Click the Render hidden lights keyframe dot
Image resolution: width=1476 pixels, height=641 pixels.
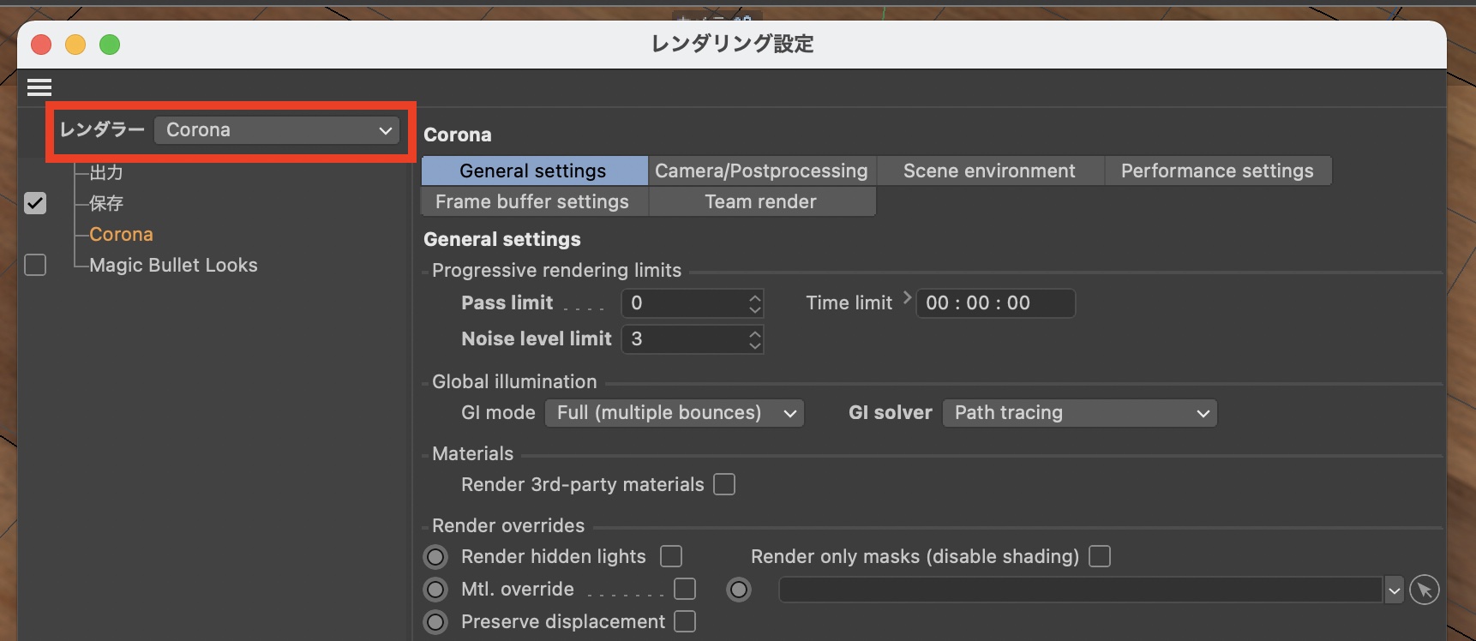(x=435, y=557)
